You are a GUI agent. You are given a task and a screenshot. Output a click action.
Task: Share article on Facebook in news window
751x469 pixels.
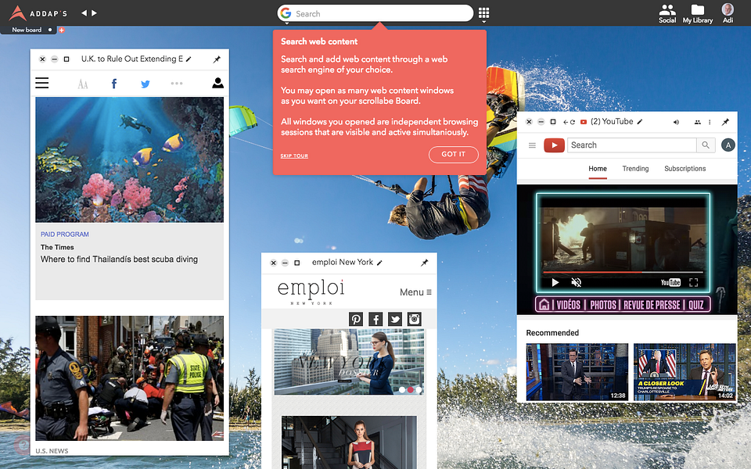click(x=114, y=84)
